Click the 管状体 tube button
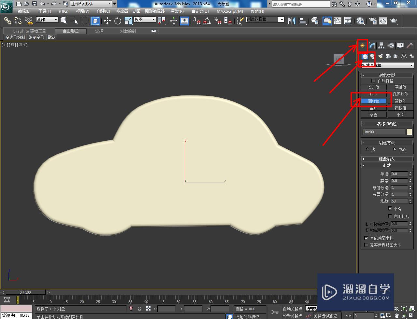Viewport: 417px width, 319px height. pyautogui.click(x=400, y=101)
